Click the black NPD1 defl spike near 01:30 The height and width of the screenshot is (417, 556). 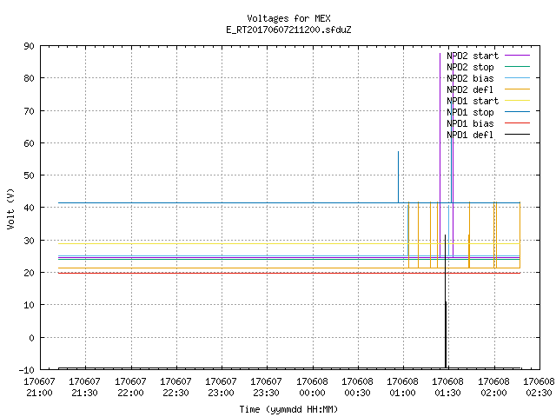point(446,301)
